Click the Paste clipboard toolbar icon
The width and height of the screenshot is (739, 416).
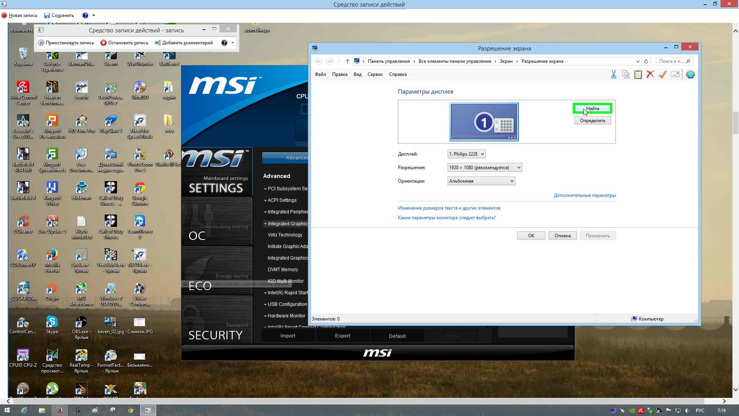pyautogui.click(x=638, y=74)
